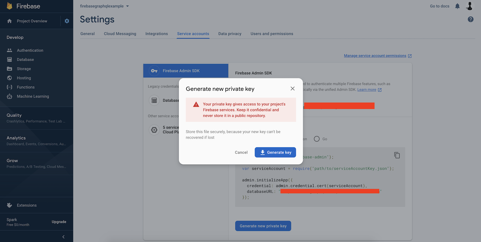This screenshot has width=481, height=242.
Task: Expand the Grow section
Action: coord(36,163)
